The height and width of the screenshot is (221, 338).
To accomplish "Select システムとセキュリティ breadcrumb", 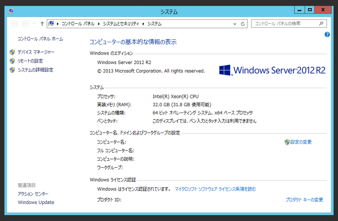I will 121,24.
